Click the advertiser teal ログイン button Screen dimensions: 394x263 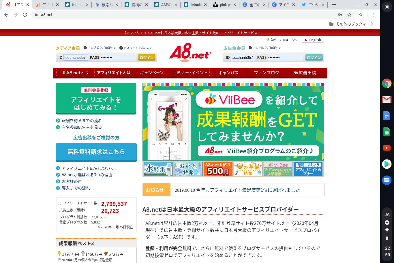[314, 58]
